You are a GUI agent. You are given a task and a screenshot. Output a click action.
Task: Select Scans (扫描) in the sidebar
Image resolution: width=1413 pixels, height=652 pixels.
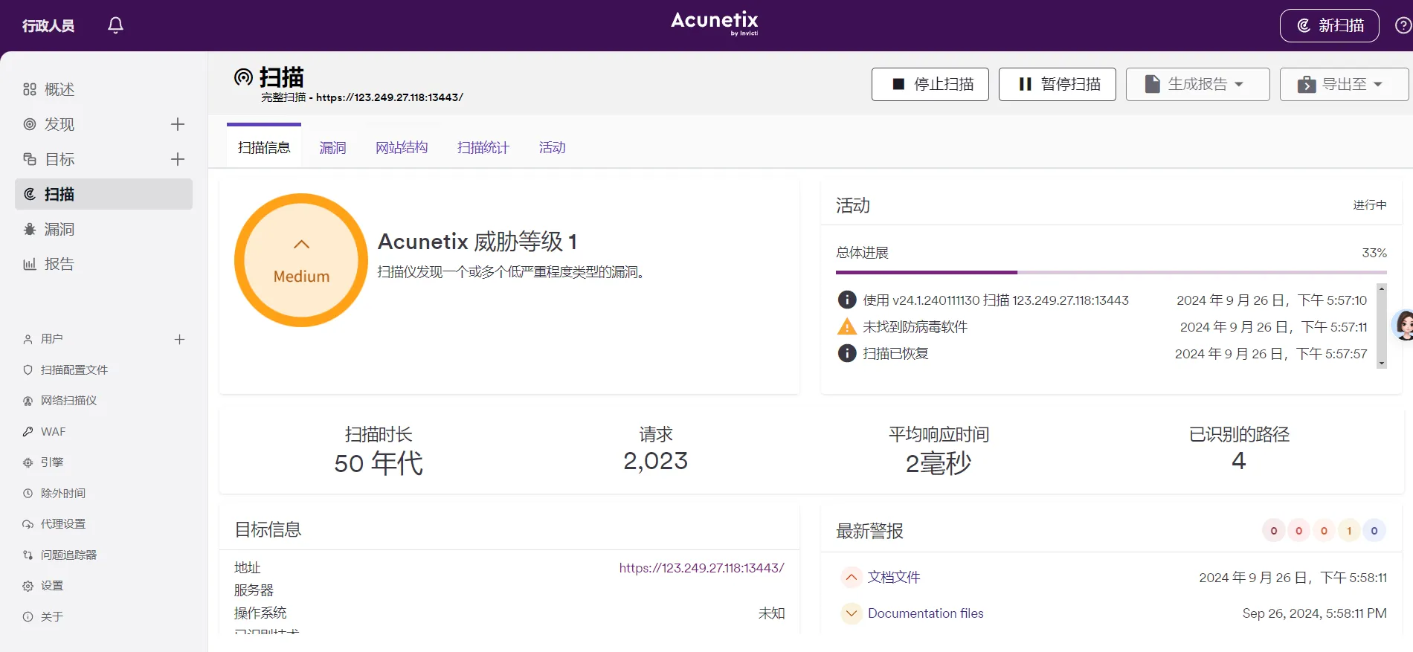(103, 194)
